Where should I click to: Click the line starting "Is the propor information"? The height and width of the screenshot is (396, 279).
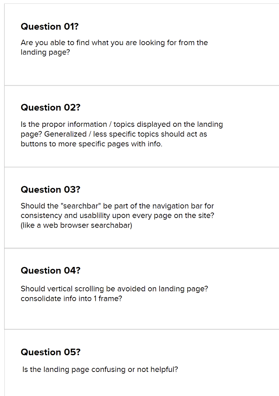point(122,124)
